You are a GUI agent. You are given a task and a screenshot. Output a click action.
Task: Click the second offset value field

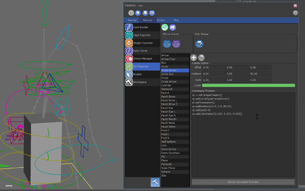pyautogui.click(x=237, y=67)
